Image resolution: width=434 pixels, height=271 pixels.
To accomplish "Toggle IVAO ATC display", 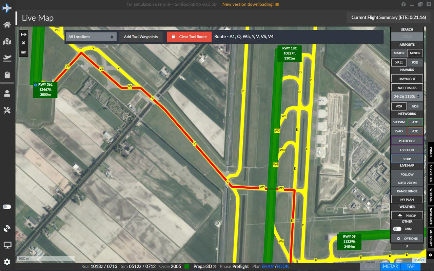I will pos(415,131).
